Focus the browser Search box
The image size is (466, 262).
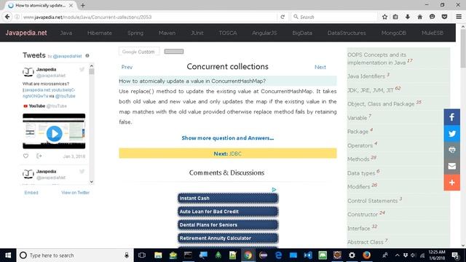coord(334,17)
